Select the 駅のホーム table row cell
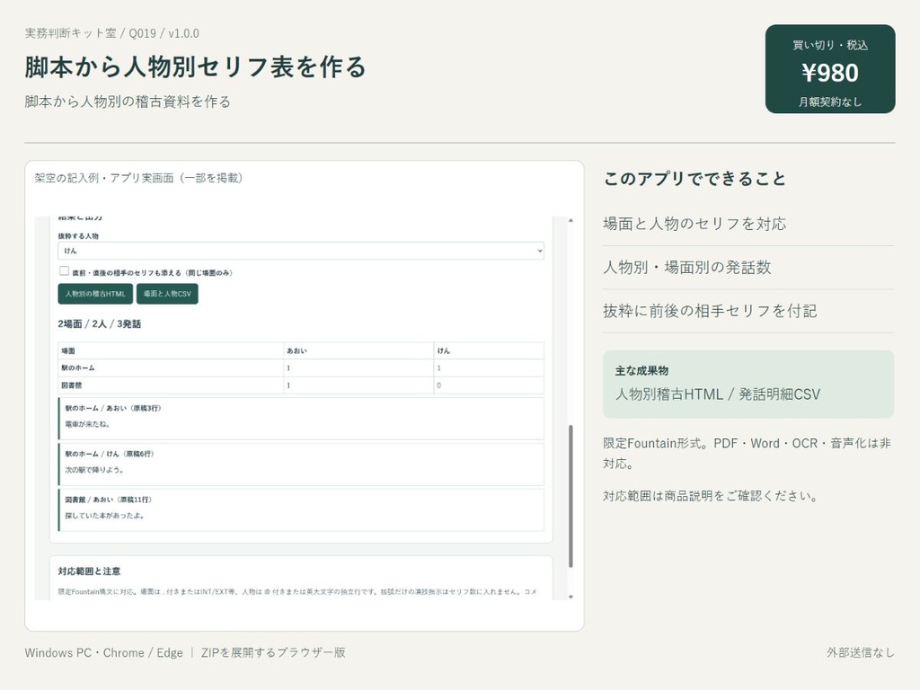 pyautogui.click(x=171, y=367)
